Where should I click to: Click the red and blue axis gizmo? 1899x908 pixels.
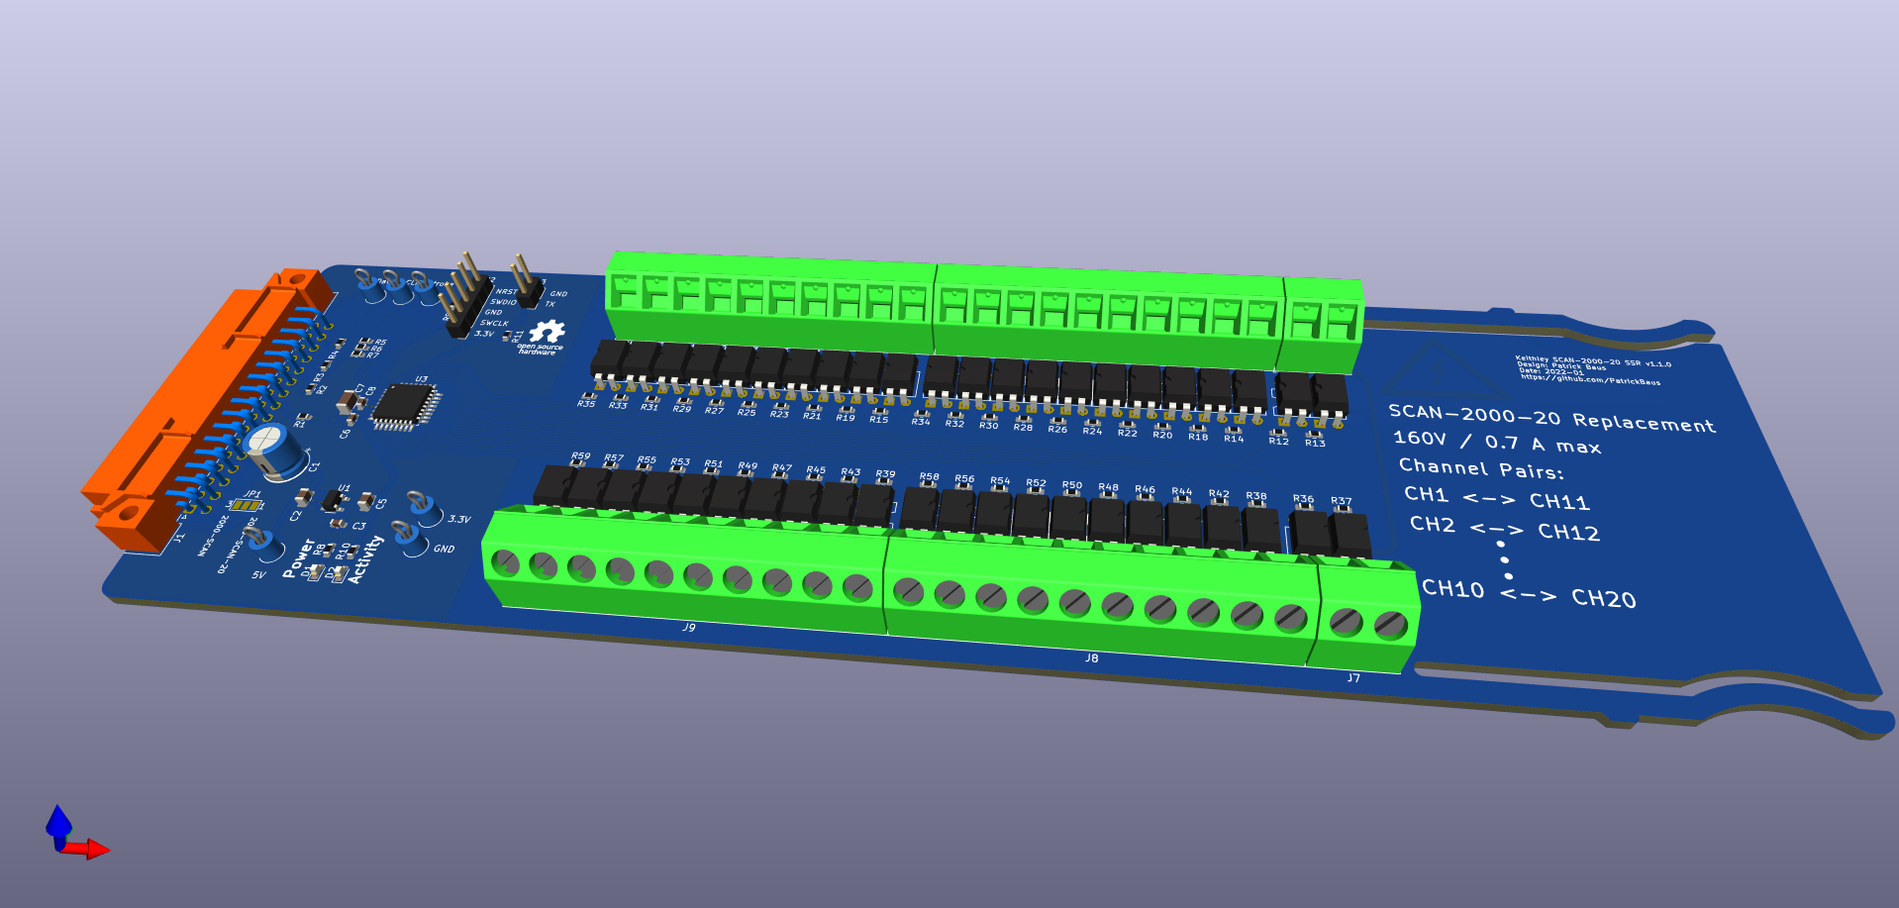click(x=75, y=833)
